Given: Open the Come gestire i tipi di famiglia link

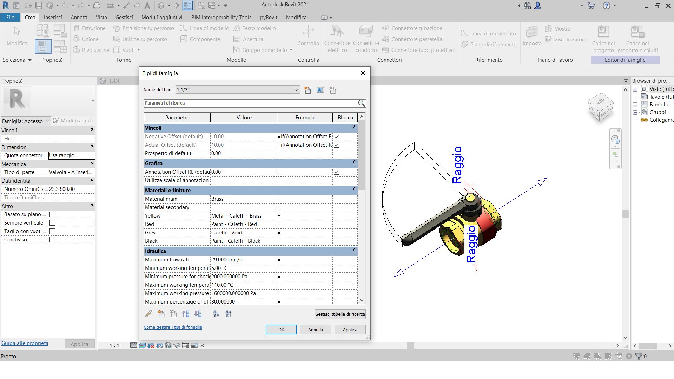Looking at the screenshot, I should [x=173, y=327].
